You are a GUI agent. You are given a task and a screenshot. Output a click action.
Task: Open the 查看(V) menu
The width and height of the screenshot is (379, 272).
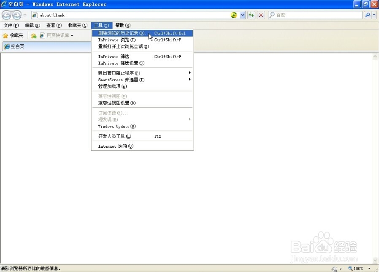point(54,25)
